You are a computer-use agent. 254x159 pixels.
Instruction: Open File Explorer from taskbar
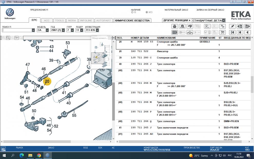coord(30,155)
